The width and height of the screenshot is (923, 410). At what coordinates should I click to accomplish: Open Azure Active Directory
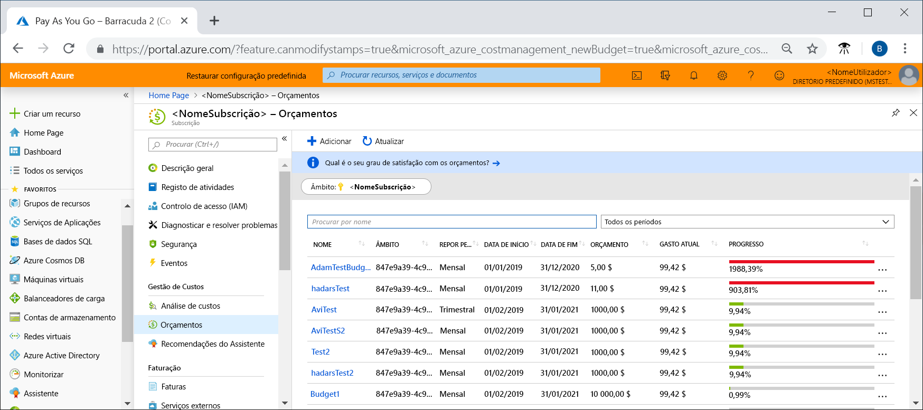55,356
